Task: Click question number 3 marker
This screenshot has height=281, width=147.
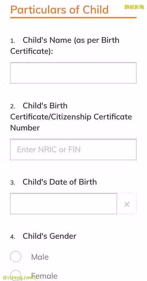Action: tap(13, 183)
